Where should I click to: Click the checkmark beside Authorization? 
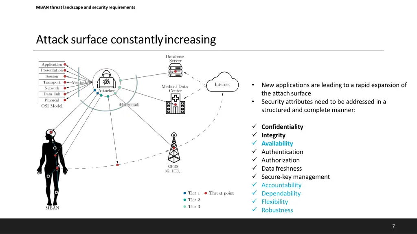(255, 159)
